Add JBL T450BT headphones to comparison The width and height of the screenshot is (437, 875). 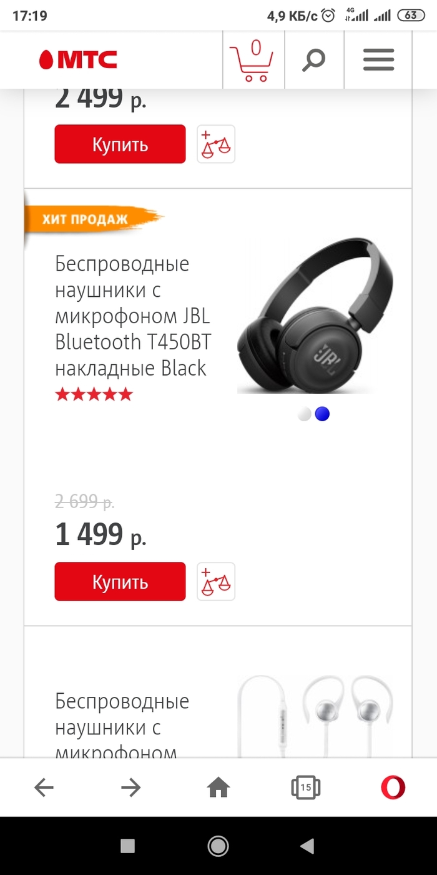(216, 582)
